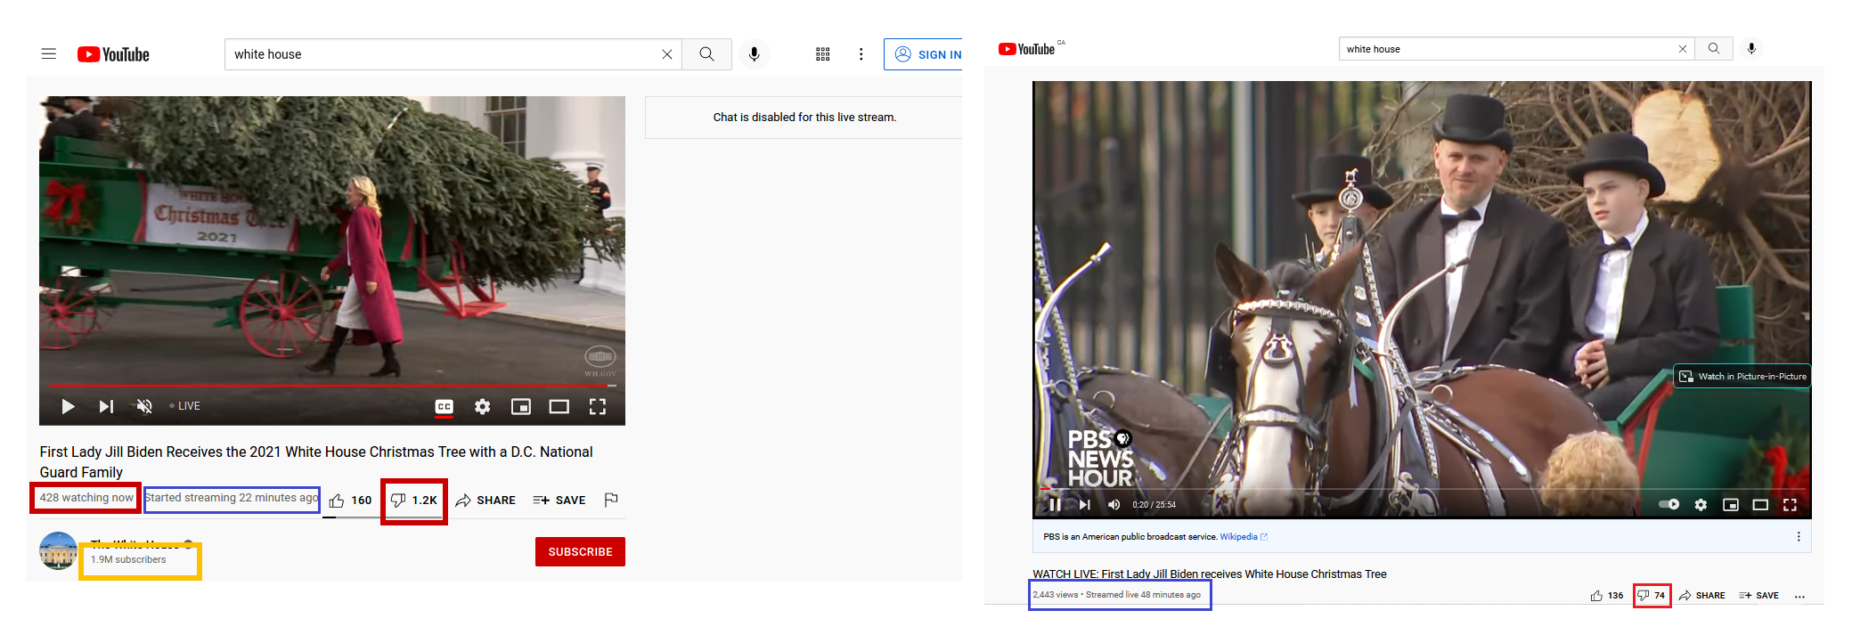Click the search magnifier on the White House stream page

(706, 54)
